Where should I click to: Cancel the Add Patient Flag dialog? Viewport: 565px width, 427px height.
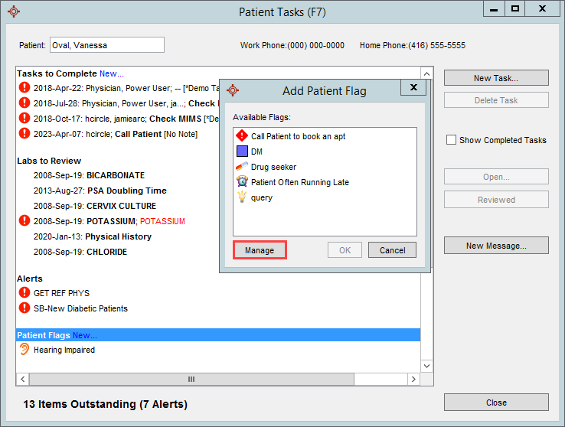(392, 250)
